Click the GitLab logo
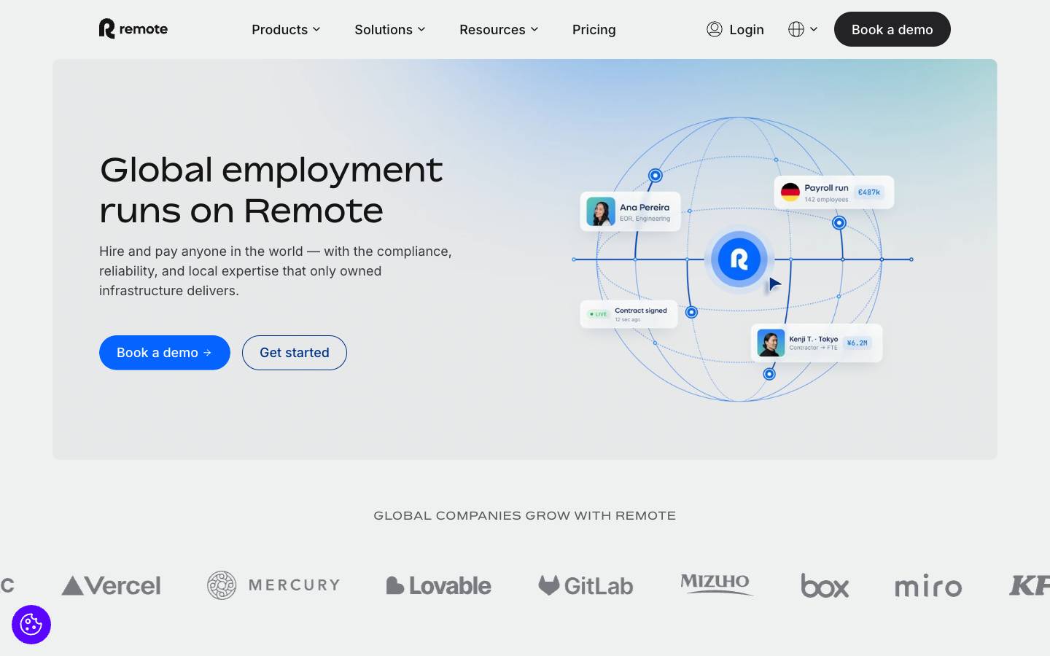The height and width of the screenshot is (656, 1050). [586, 585]
